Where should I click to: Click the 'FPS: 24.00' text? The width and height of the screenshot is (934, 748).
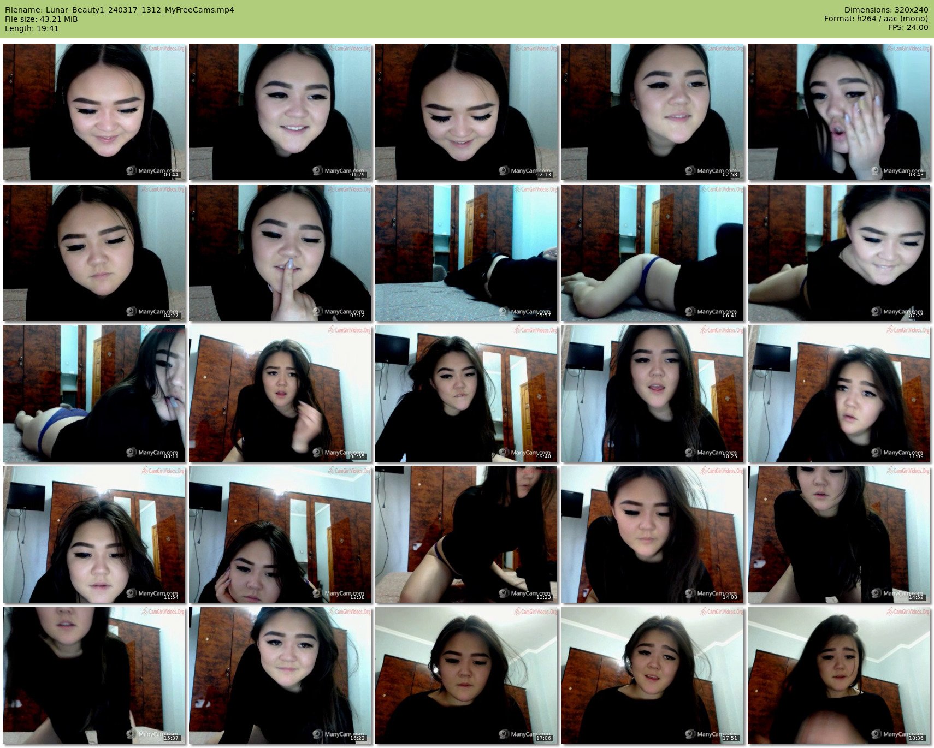pyautogui.click(x=908, y=27)
